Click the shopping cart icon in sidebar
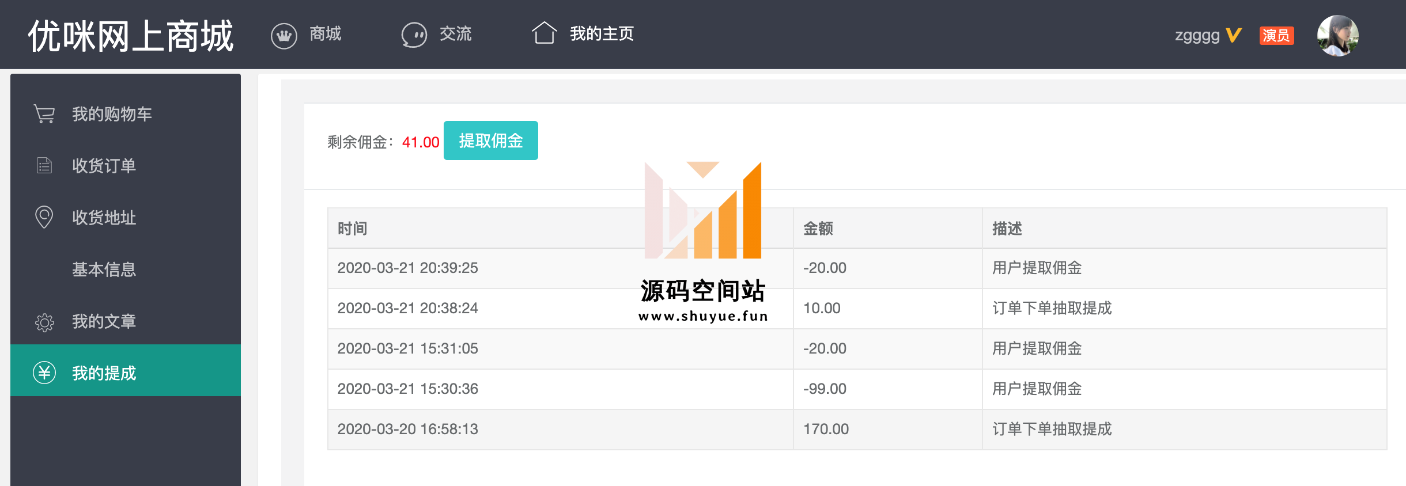 tap(44, 114)
